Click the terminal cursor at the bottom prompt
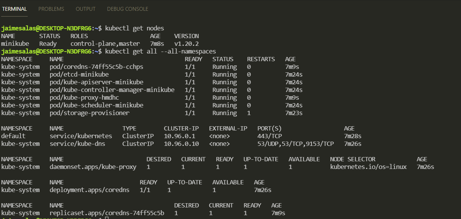The width and height of the screenshot is (461, 219). click(x=107, y=218)
